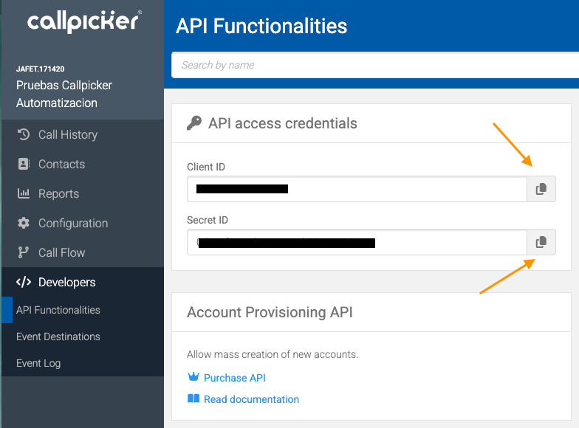This screenshot has width=579, height=428.
Task: Click the Callpicker logo
Action: pyautogui.click(x=84, y=22)
